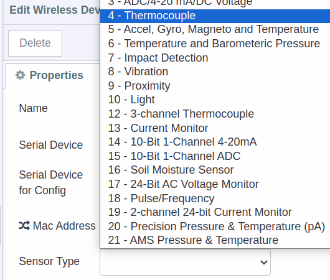Click the Delete button
The width and height of the screenshot is (330, 280).
pos(35,44)
